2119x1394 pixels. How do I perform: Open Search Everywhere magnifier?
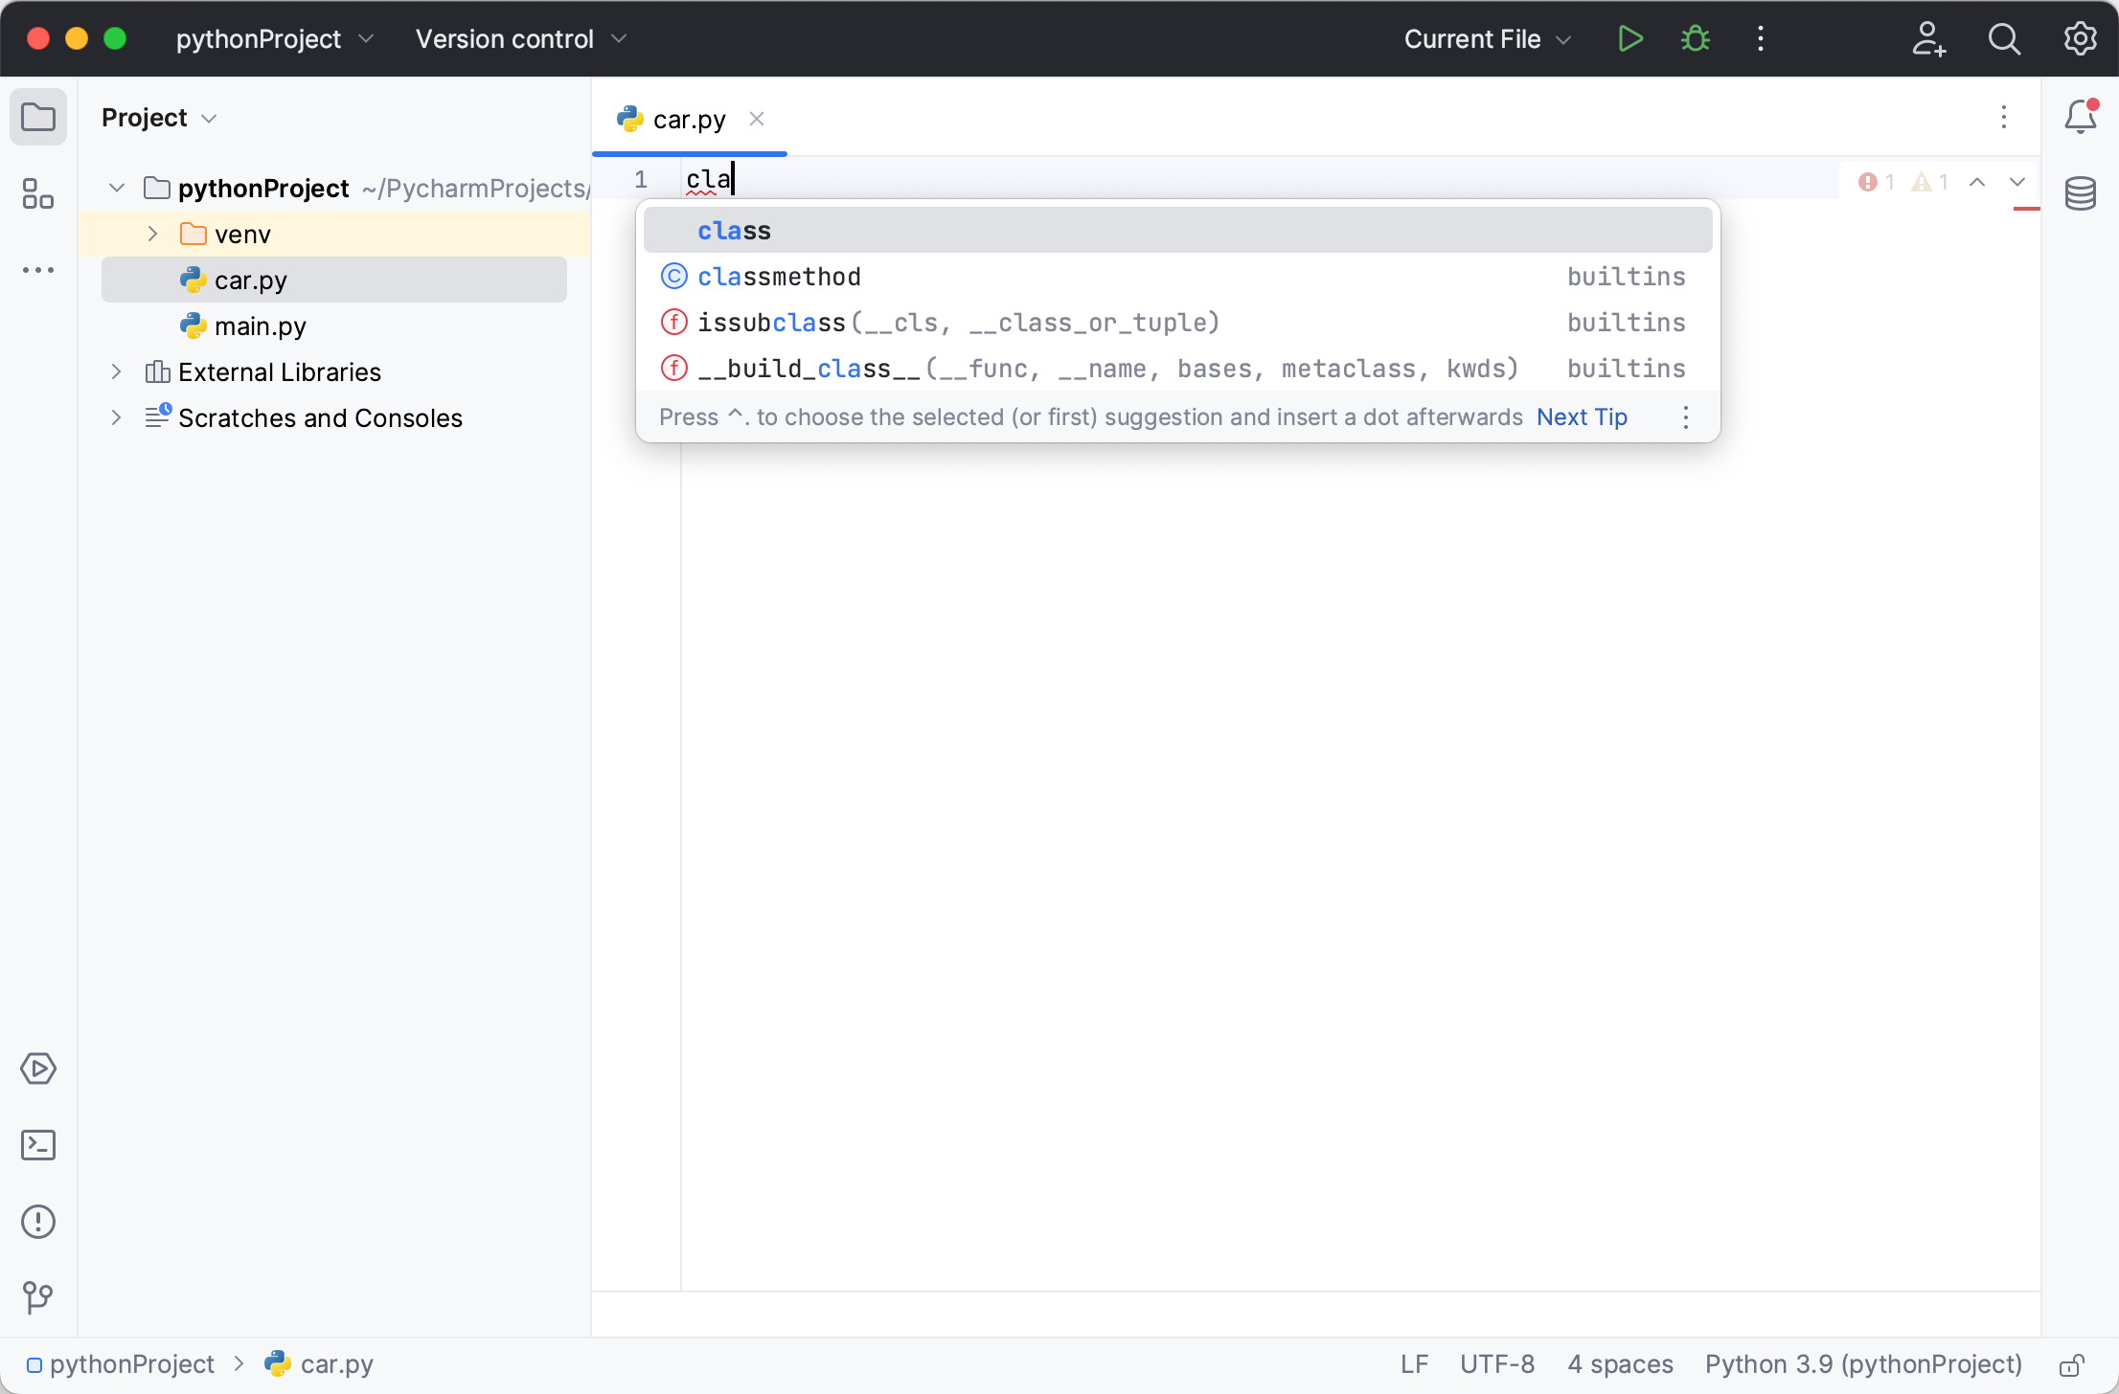pyautogui.click(x=2004, y=39)
